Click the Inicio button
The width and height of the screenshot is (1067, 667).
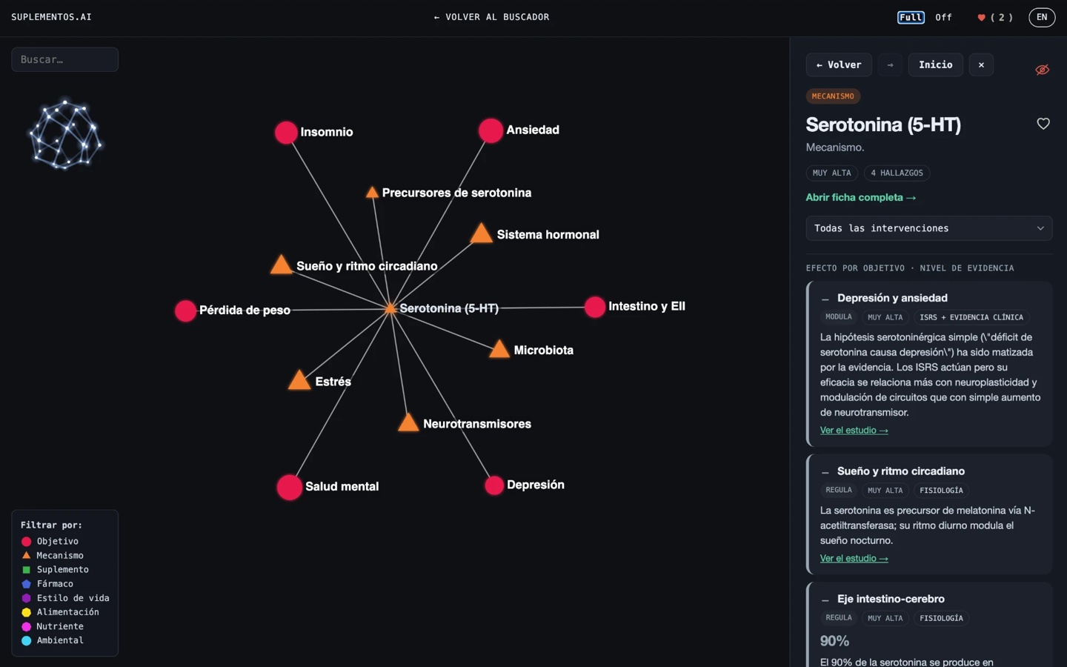936,65
